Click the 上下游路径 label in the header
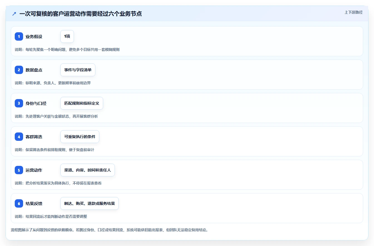The height and width of the screenshot is (246, 374). coord(353,12)
